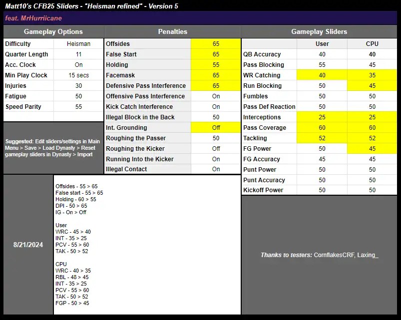Click changelog line Offsides - 55 > 65

pyautogui.click(x=76, y=186)
